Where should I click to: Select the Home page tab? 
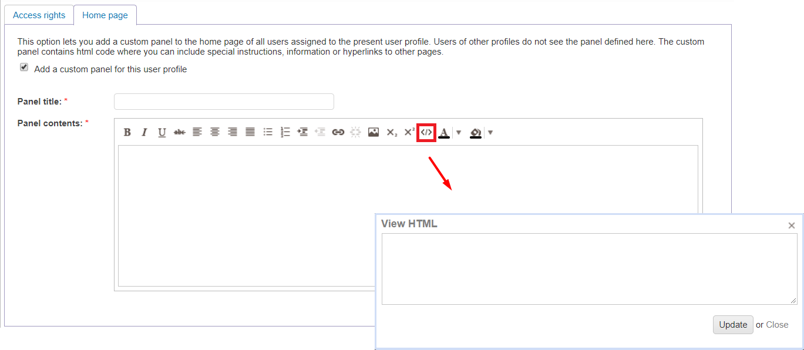(105, 15)
